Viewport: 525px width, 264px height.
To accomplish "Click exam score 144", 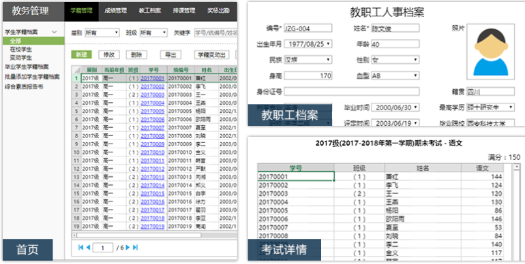I will tap(482, 176).
